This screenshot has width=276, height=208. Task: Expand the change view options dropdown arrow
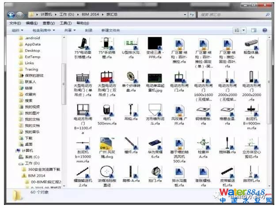[x=245, y=30]
